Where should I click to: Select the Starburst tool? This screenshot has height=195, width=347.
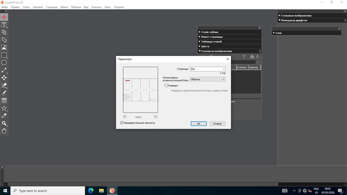[4, 108]
